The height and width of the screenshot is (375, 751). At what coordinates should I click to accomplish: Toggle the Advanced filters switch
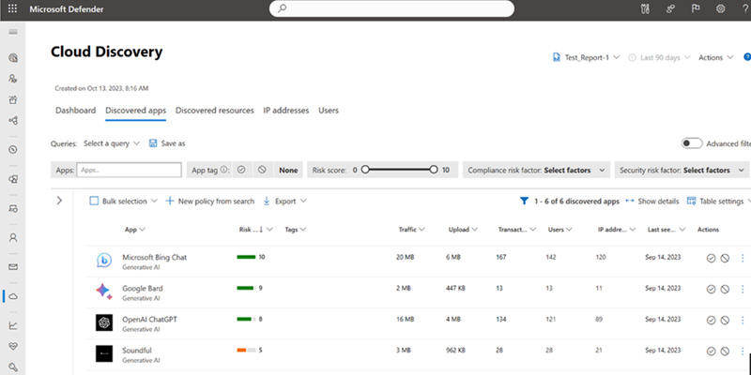click(692, 143)
